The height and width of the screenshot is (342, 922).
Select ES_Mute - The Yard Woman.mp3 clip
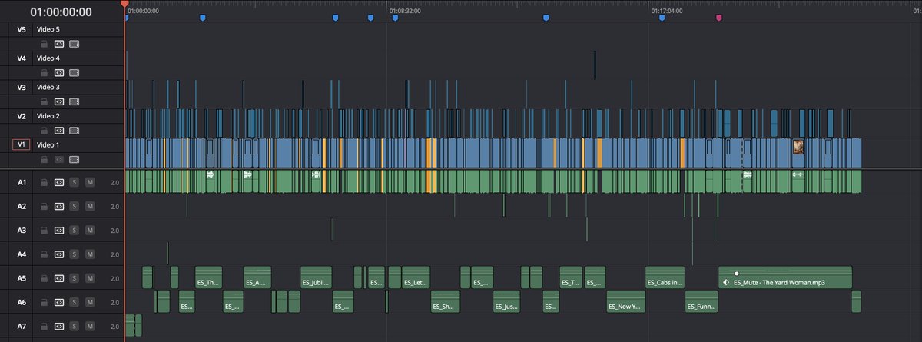coord(785,277)
